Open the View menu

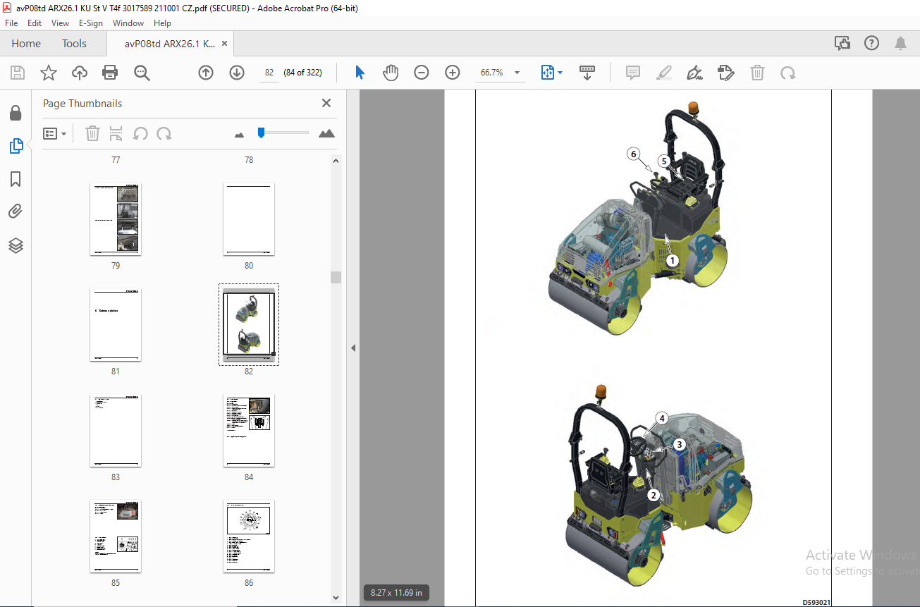point(60,23)
